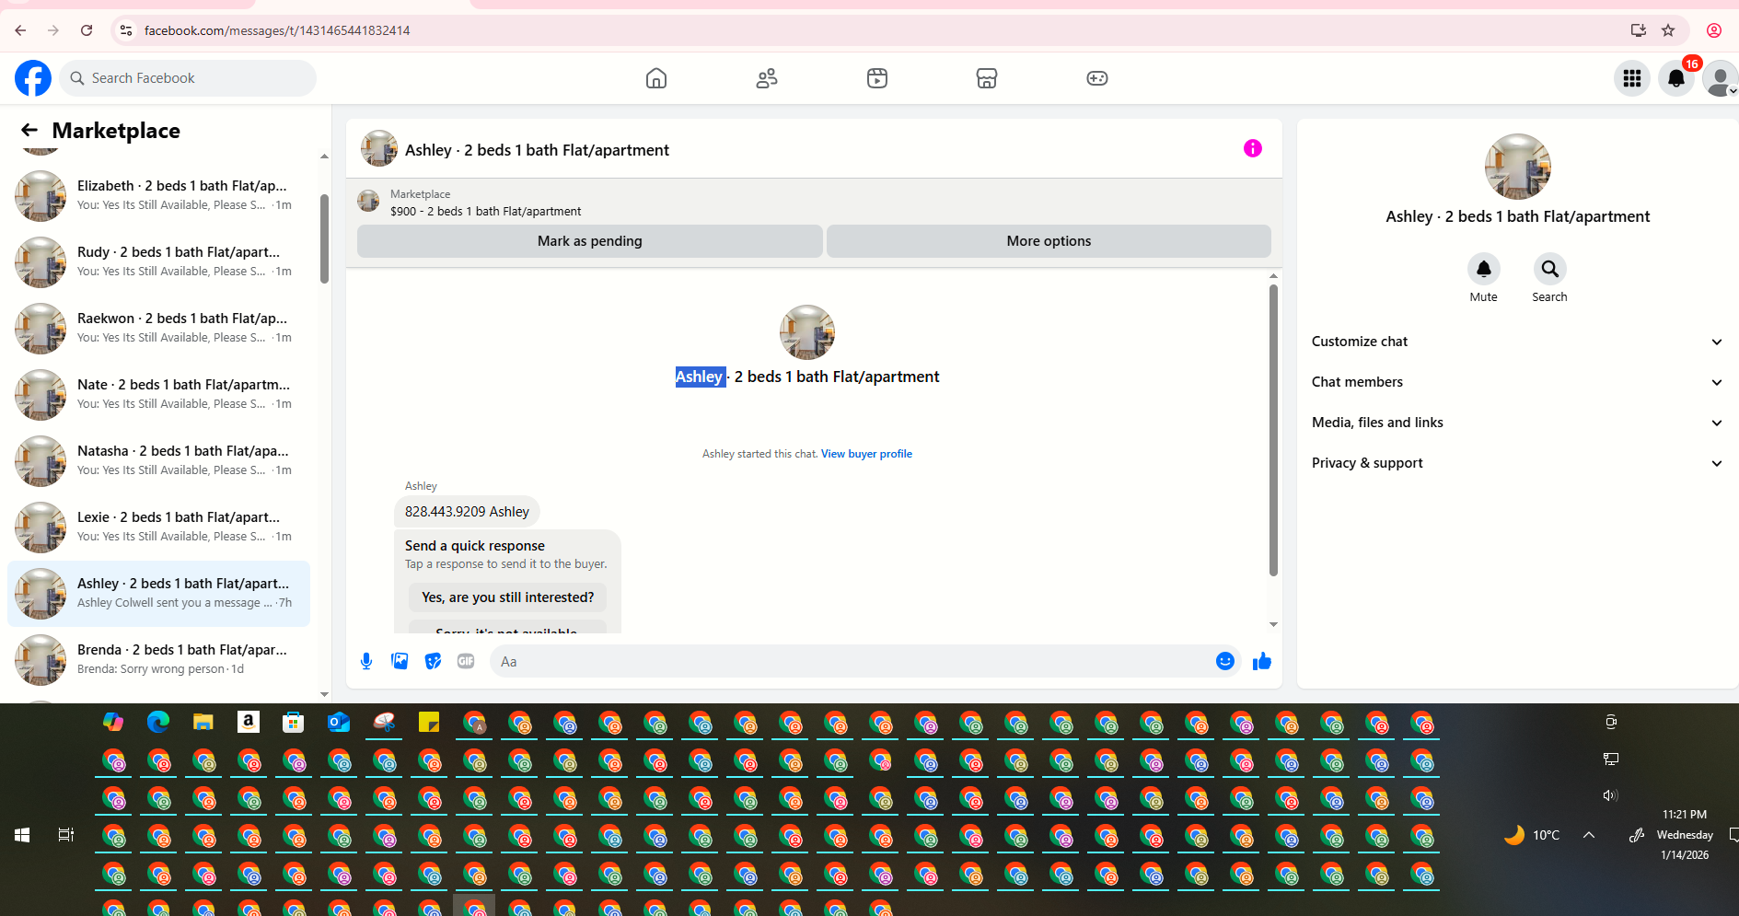
Task: Open Natasha's conversation in the list
Action: pyautogui.click(x=159, y=460)
